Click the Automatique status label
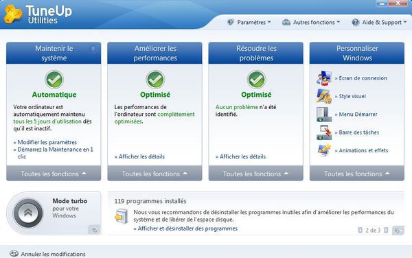 [54, 95]
